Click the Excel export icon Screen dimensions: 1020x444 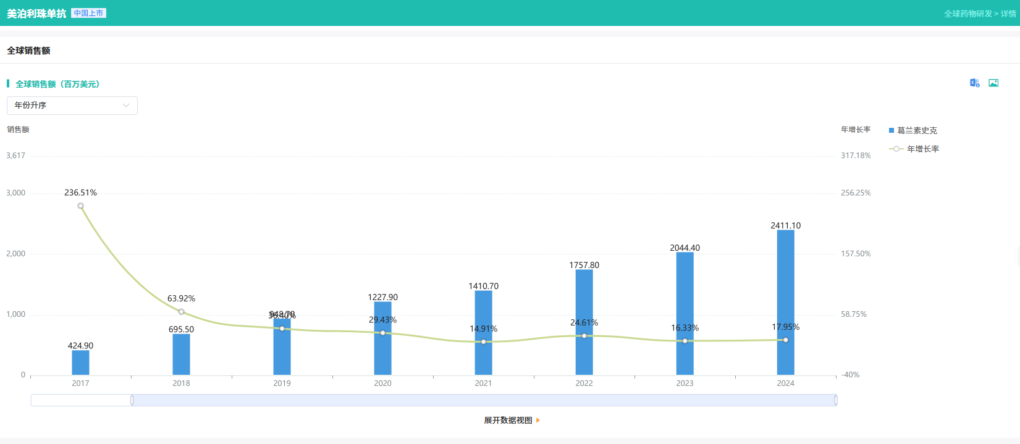(974, 83)
